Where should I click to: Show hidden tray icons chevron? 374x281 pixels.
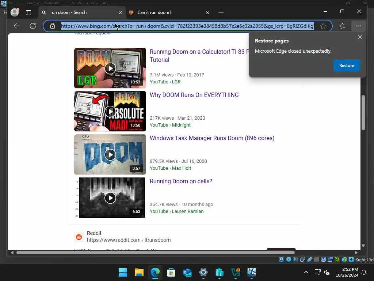[x=306, y=272]
